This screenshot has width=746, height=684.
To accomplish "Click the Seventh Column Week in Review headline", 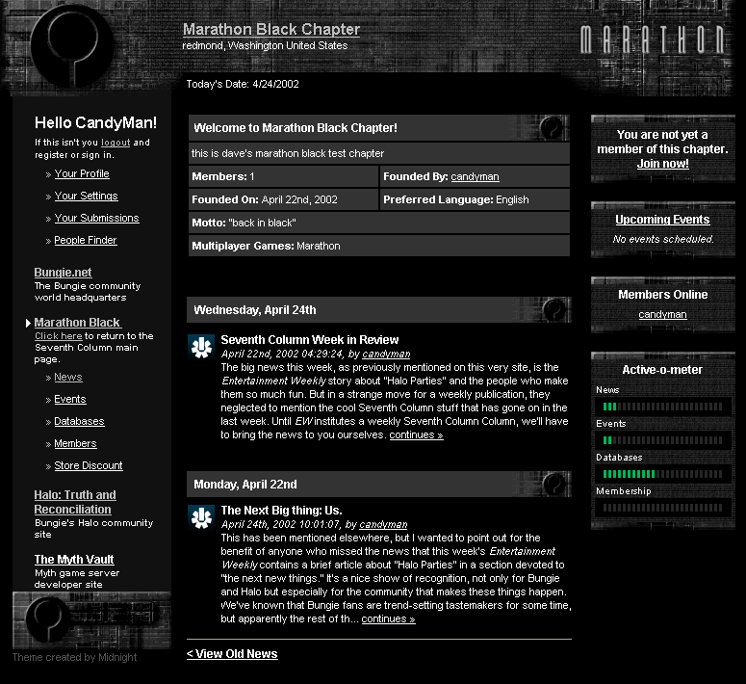I will coord(309,340).
